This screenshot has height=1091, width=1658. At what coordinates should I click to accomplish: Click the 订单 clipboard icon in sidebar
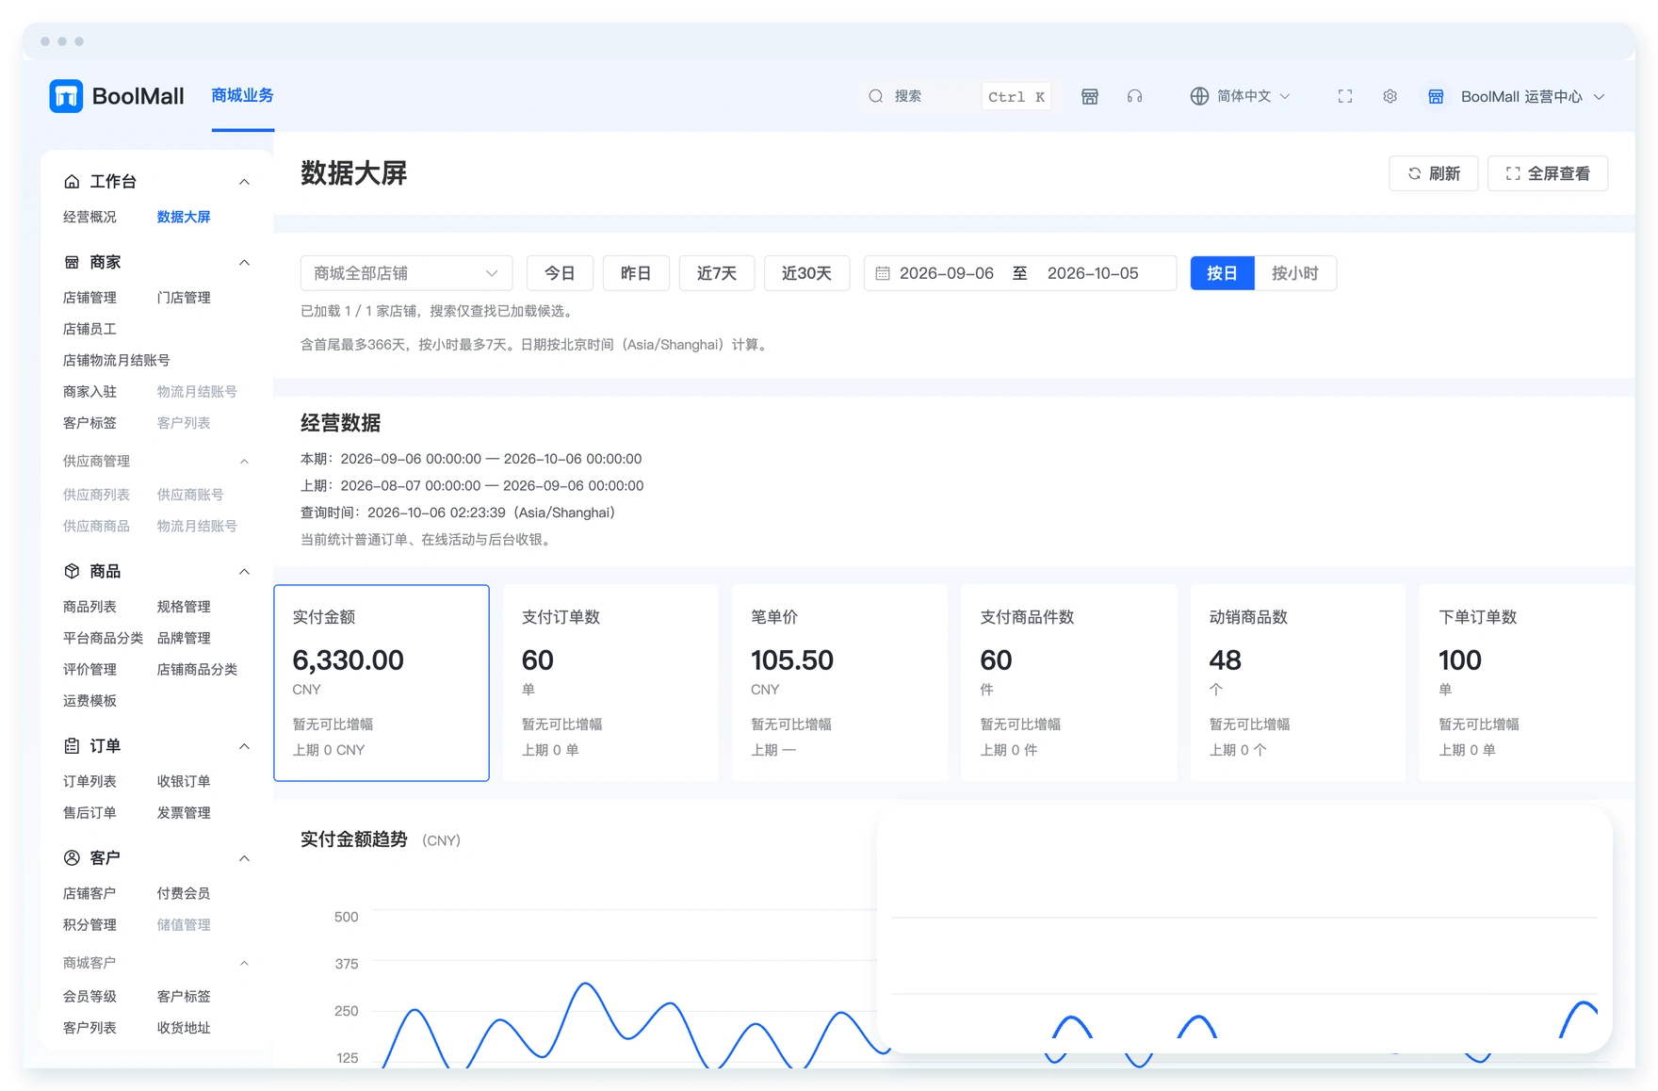[72, 745]
